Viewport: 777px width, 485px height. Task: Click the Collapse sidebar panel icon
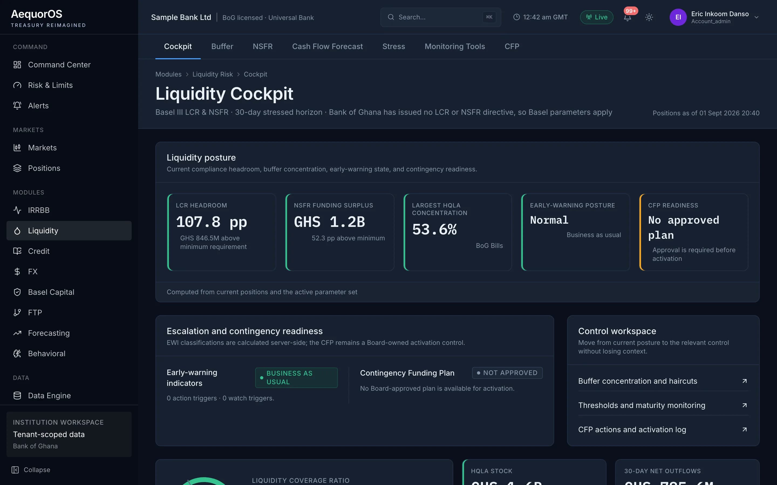tap(15, 470)
